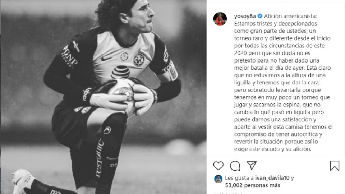
Task: View the list of 53,002 personas más
Action: tap(253, 185)
